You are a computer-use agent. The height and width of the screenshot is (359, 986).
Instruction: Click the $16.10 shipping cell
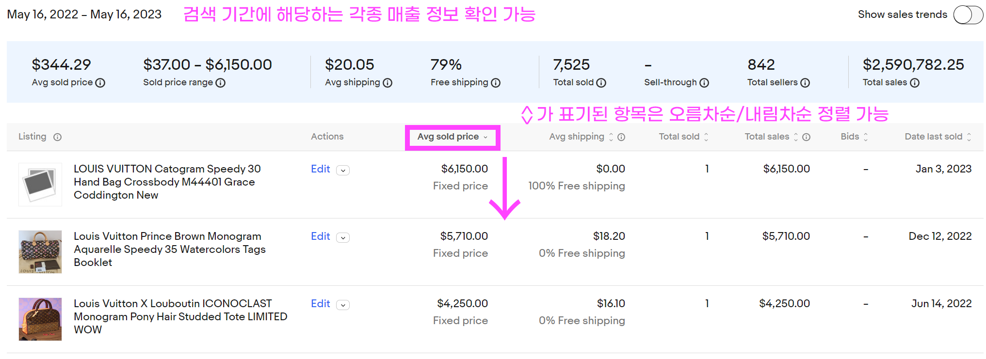tap(611, 304)
